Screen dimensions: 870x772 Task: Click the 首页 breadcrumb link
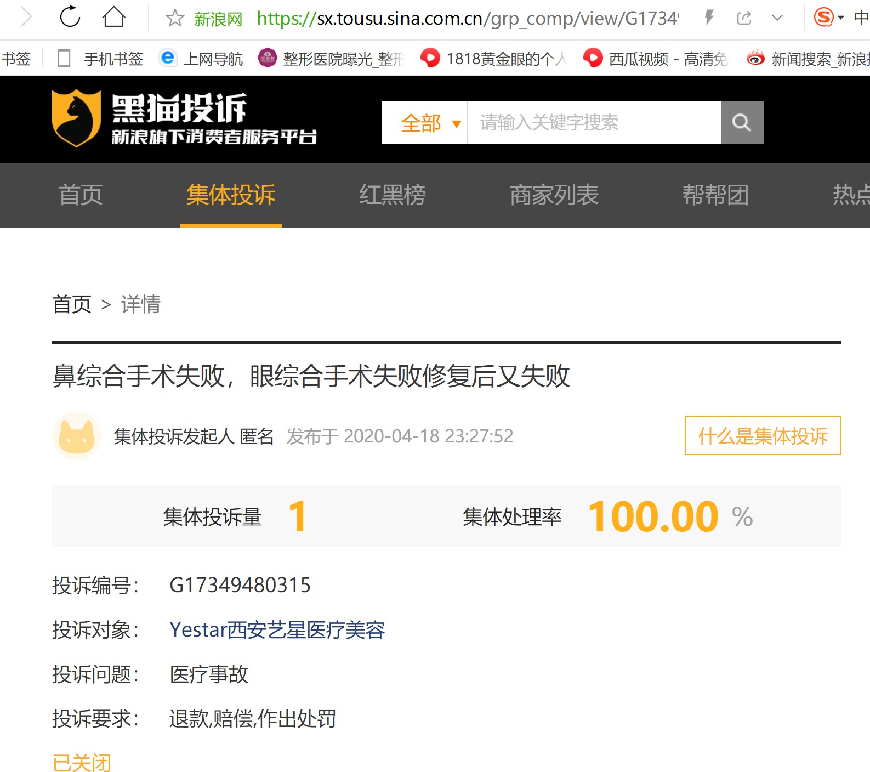coord(72,304)
